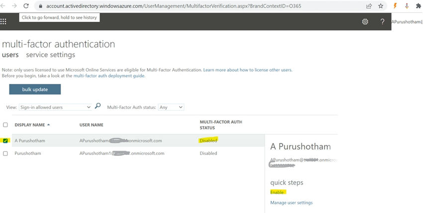
Task: Open Manage user settings link
Action: (x=291, y=203)
